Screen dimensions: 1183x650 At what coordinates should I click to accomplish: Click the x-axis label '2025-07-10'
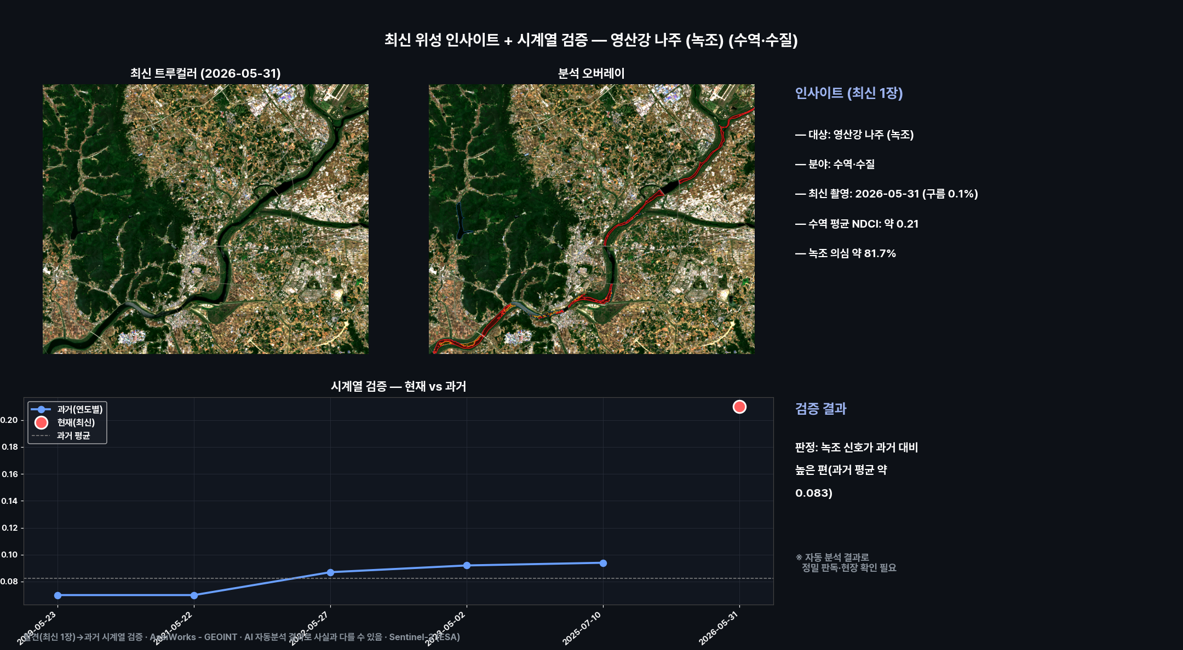click(582, 628)
